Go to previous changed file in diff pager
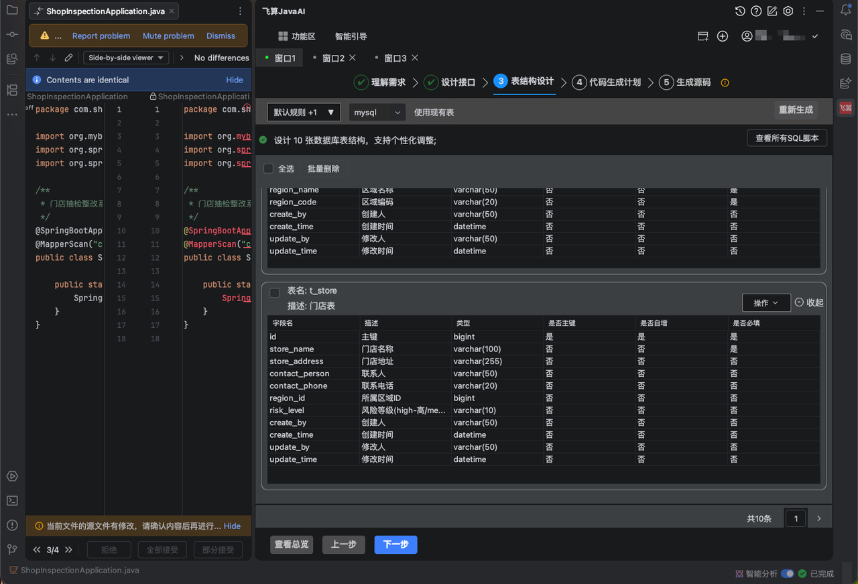 pos(37,550)
